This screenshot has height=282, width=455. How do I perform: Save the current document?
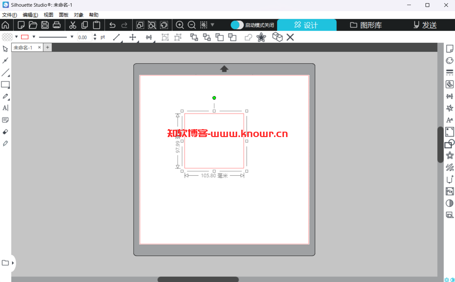[x=45, y=25]
